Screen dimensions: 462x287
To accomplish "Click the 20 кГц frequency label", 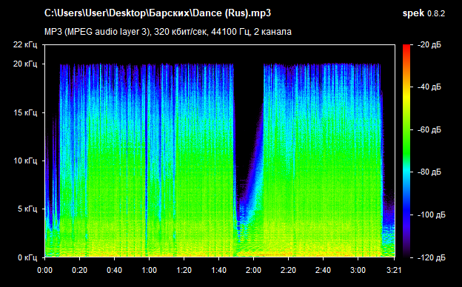I will (25, 64).
